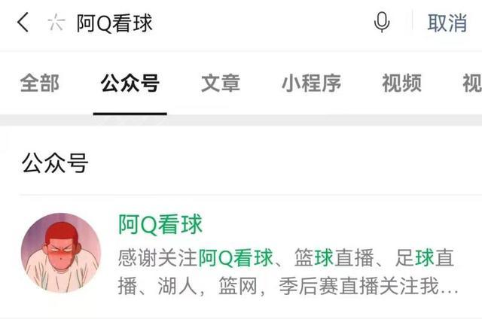Open the 阿Q看球 green title link
The height and width of the screenshot is (319, 482).
click(x=160, y=224)
